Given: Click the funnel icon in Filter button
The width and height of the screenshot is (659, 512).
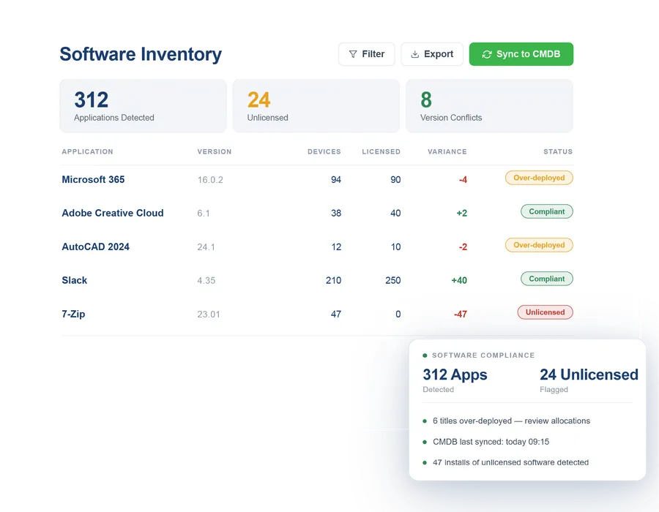Looking at the screenshot, I should 353,54.
